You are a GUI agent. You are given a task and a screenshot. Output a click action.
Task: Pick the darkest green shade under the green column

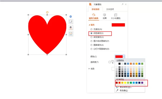tap(142, 76)
